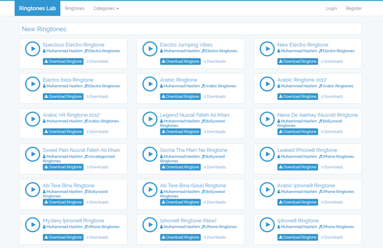
Task: Play the Specious Electro Ringtone preview
Action: [33, 49]
